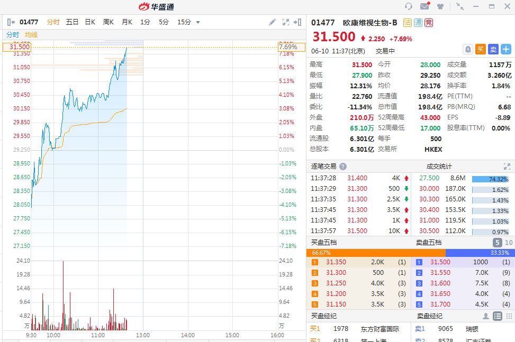Select bid level 5 at 31.150
This screenshot has width=515, height=342.
(x=359, y=304)
